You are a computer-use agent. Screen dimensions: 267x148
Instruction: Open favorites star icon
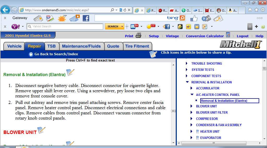click(x=256, y=10)
